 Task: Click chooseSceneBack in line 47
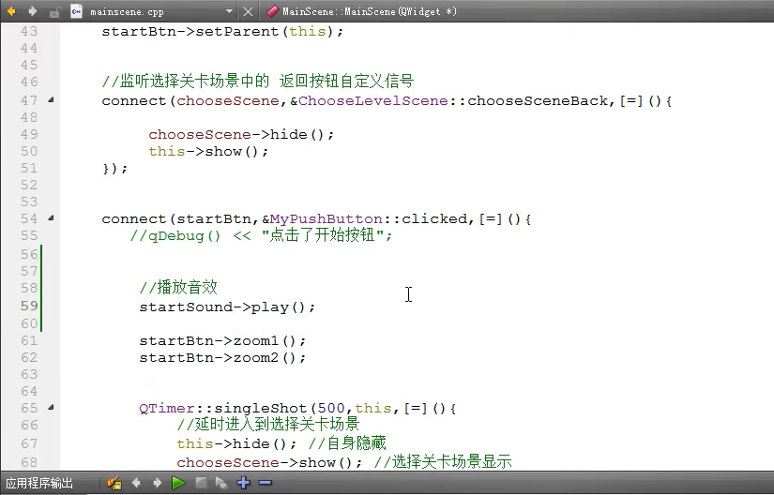pos(538,100)
